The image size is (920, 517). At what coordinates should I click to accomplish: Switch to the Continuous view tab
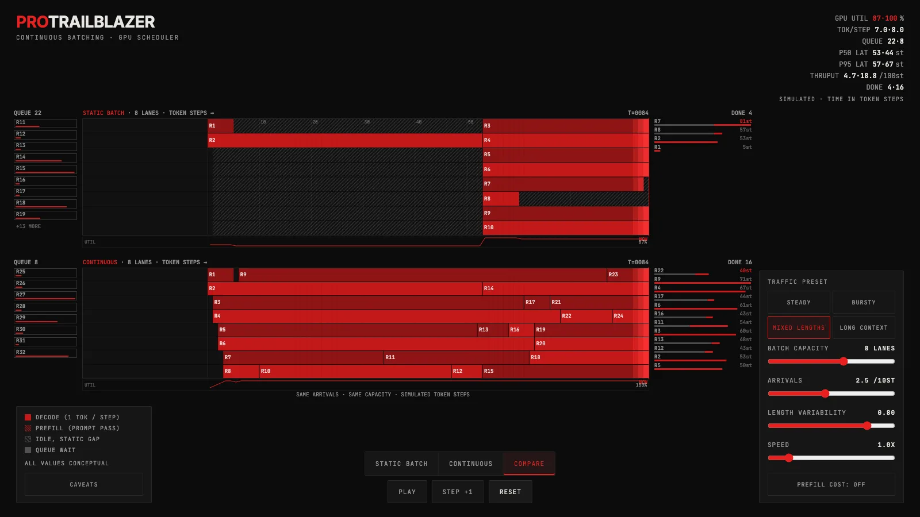tap(470, 464)
